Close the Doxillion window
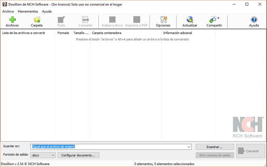 point(260,4)
